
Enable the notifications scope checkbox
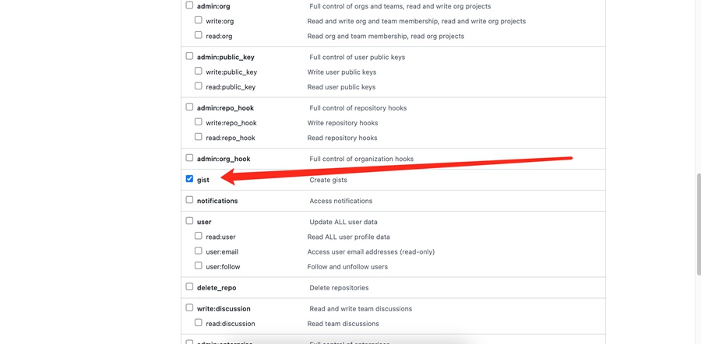pos(189,200)
